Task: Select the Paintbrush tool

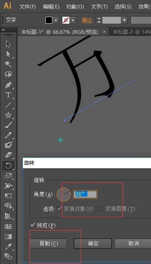Action: (x=8, y=125)
